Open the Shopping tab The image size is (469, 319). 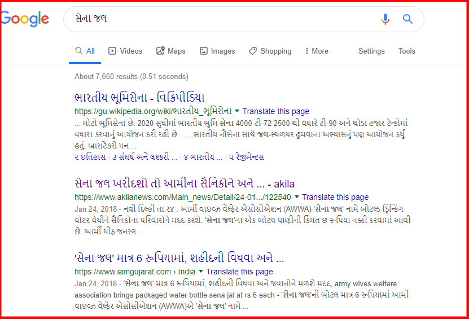[270, 51]
